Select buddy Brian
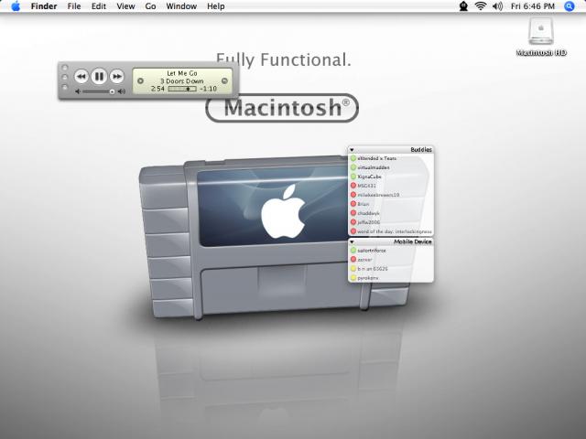Viewport: 586px width, 439px height. (391, 204)
